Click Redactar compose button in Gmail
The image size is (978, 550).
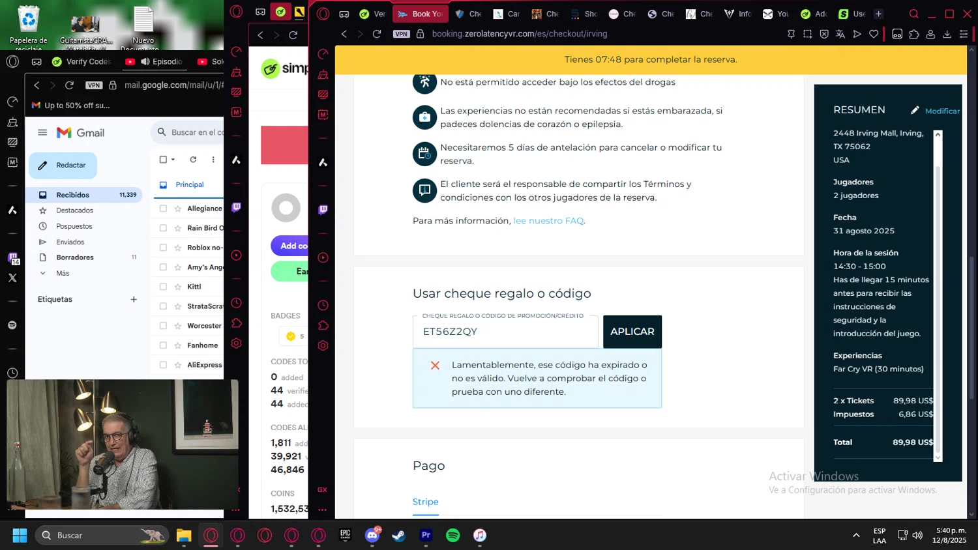(63, 166)
